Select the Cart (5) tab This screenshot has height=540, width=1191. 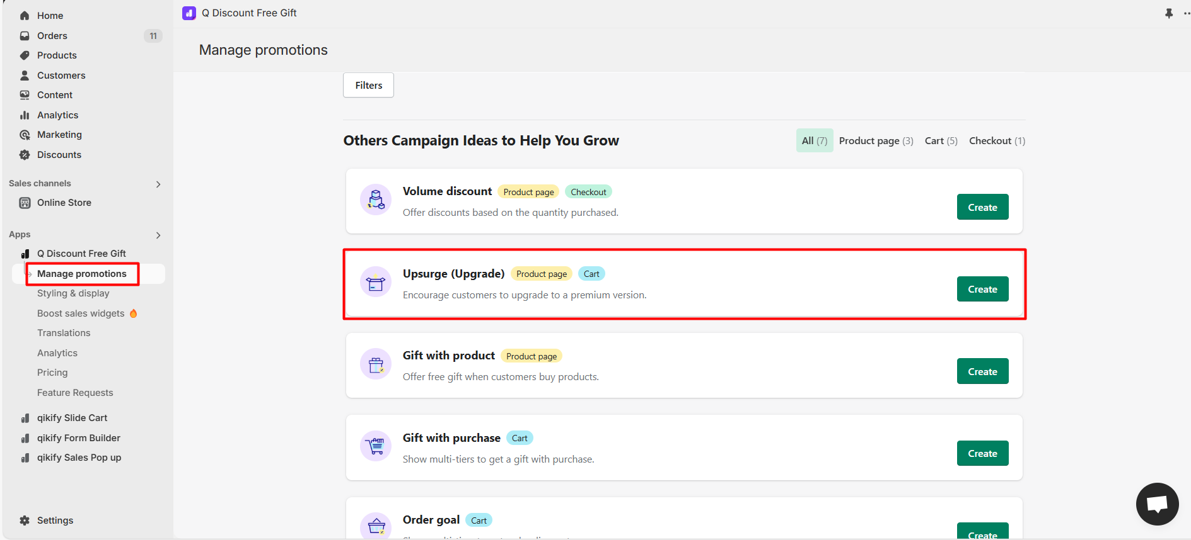[941, 141]
